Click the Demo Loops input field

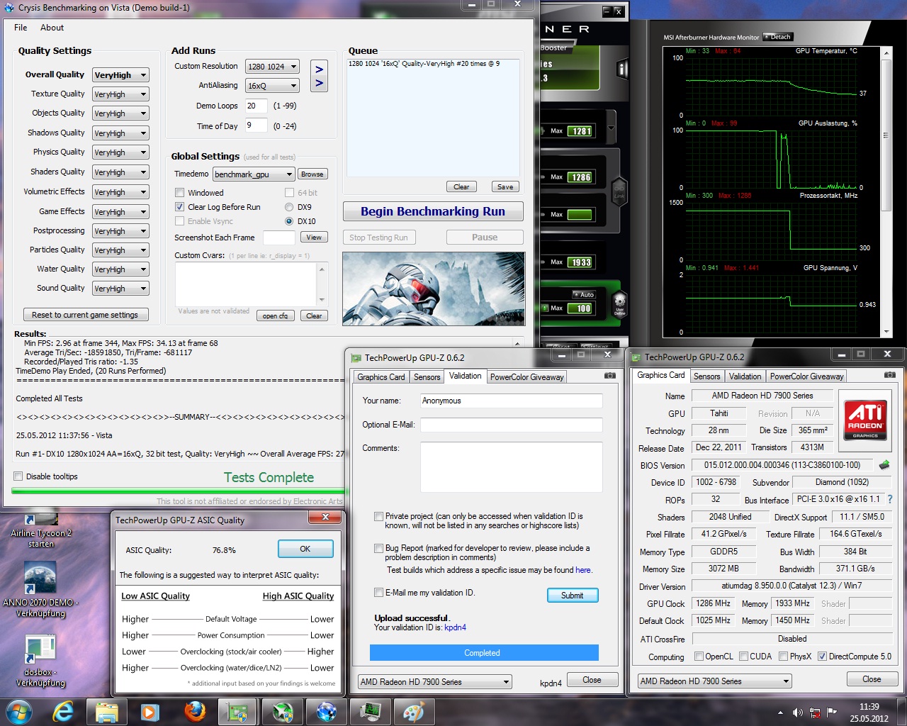(256, 106)
